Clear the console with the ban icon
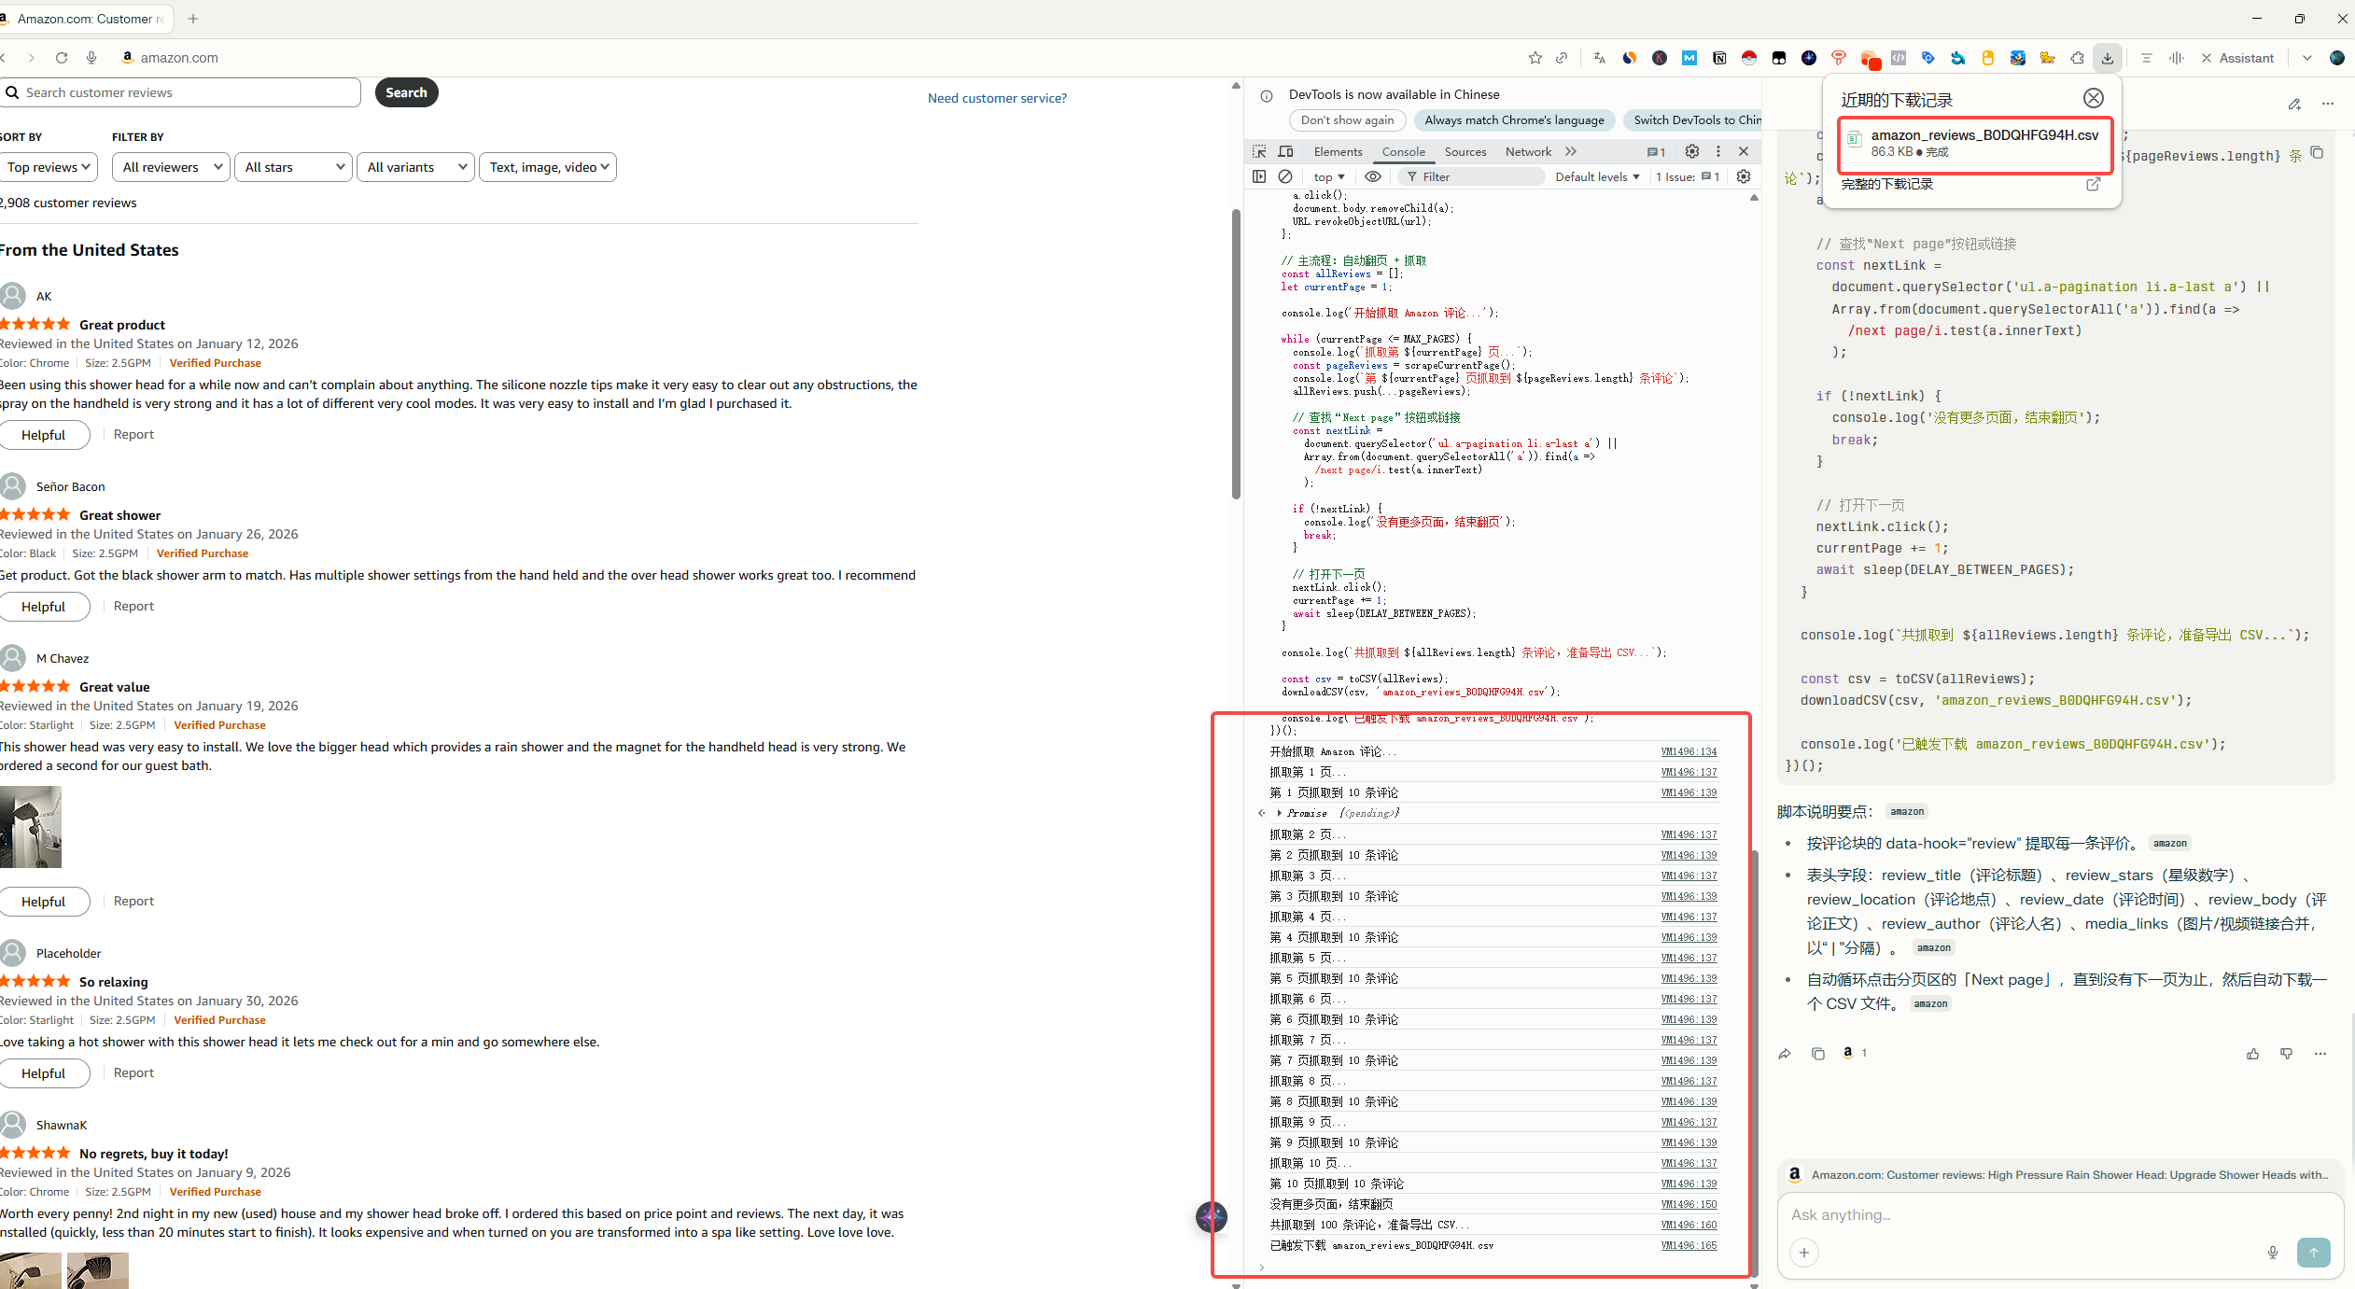This screenshot has width=2355, height=1289. click(1285, 176)
